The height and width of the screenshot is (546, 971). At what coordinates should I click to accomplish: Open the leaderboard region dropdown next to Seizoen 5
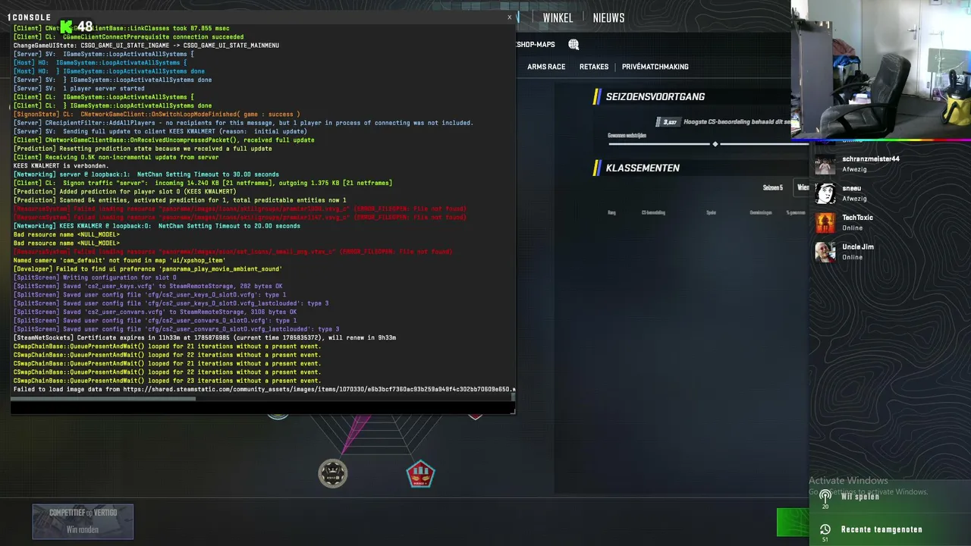(801, 187)
